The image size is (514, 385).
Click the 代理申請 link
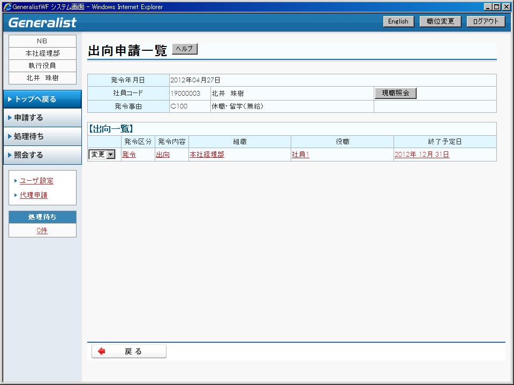coord(34,195)
